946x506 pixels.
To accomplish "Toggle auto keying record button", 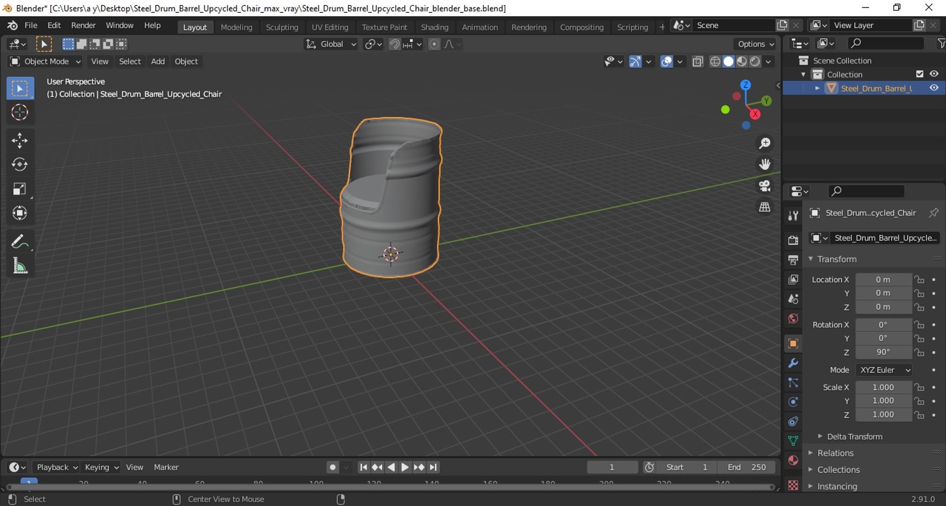I will tap(333, 467).
